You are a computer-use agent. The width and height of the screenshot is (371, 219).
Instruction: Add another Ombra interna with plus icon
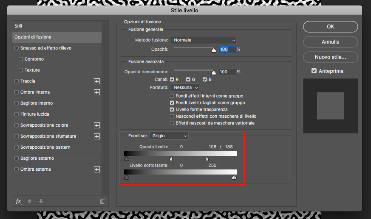coord(97,92)
